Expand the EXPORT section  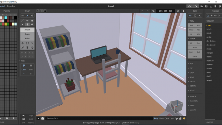pos(209,122)
